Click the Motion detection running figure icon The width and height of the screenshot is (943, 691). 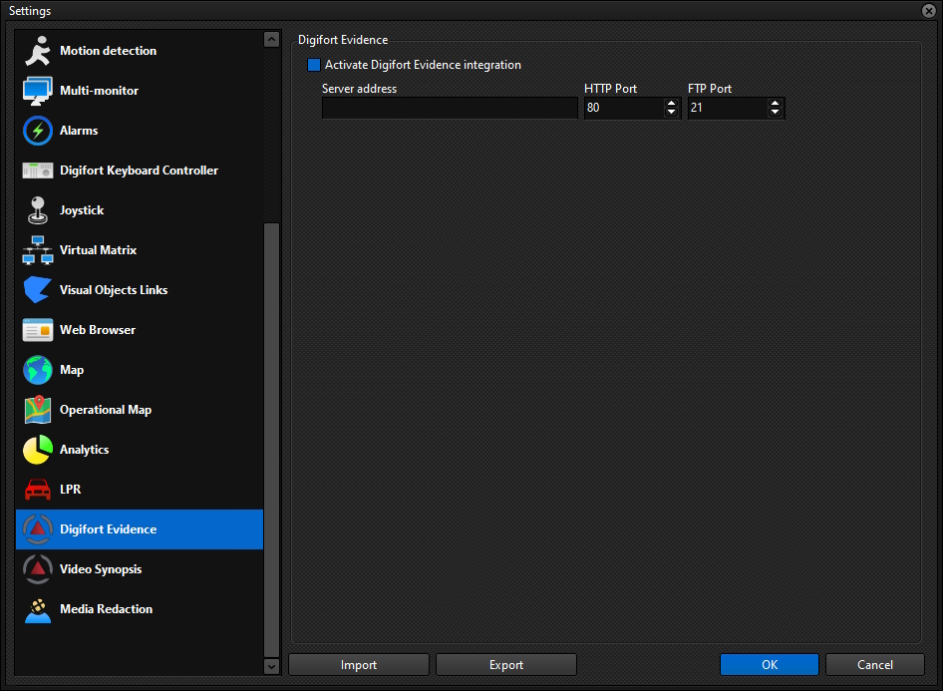(38, 51)
